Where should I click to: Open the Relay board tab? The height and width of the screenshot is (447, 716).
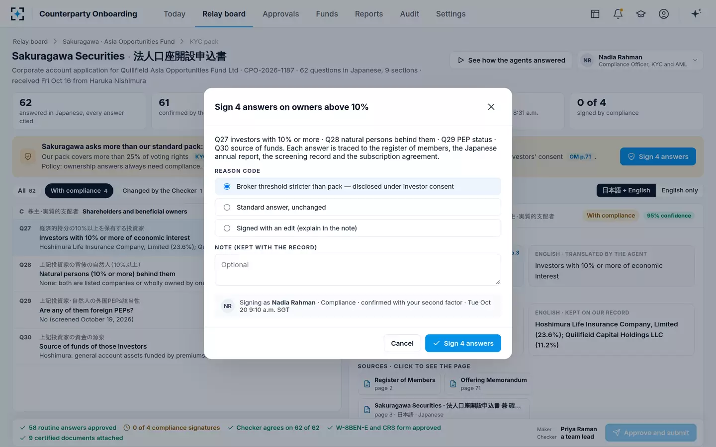point(224,14)
